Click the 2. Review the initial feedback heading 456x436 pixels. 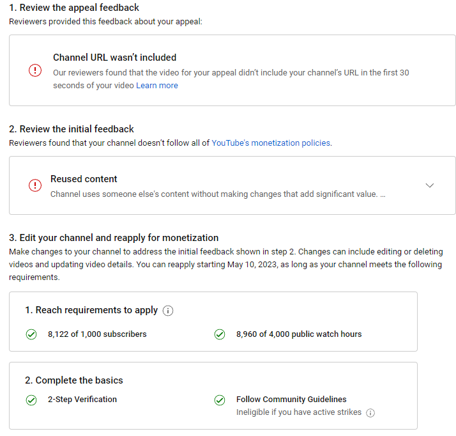[x=72, y=129]
